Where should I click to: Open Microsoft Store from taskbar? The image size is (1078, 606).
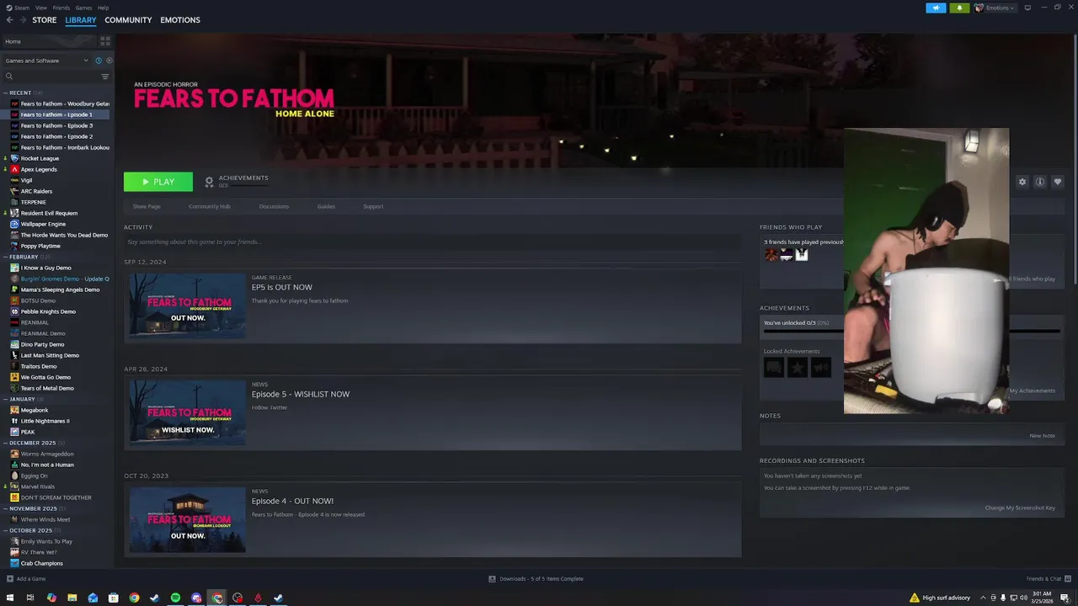point(114,598)
